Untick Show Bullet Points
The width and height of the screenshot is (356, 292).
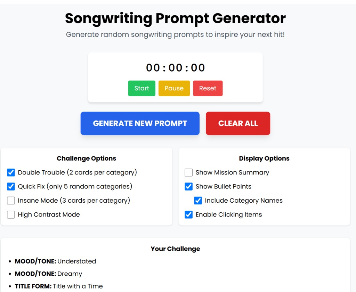coord(189,187)
